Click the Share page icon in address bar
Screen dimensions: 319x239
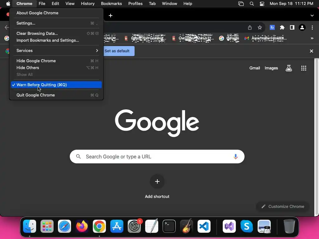point(250,27)
